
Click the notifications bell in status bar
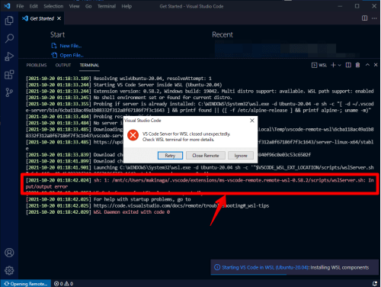(x=375, y=283)
